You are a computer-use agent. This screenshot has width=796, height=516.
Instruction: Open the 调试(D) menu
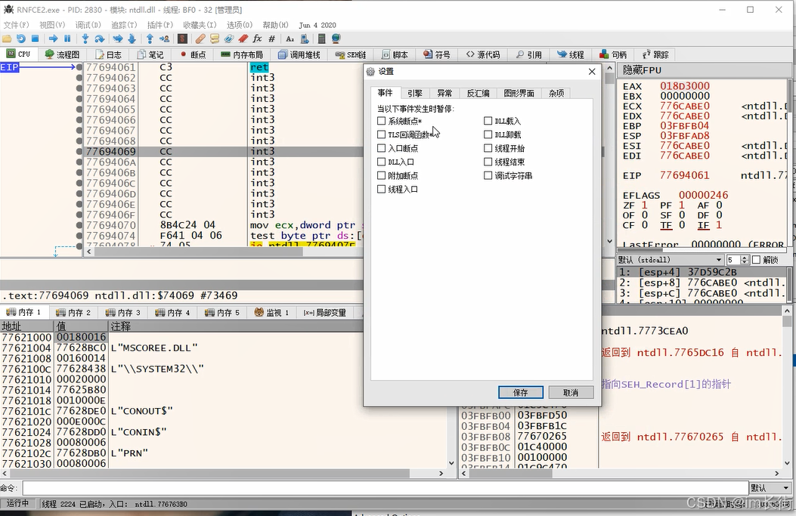[x=88, y=25]
